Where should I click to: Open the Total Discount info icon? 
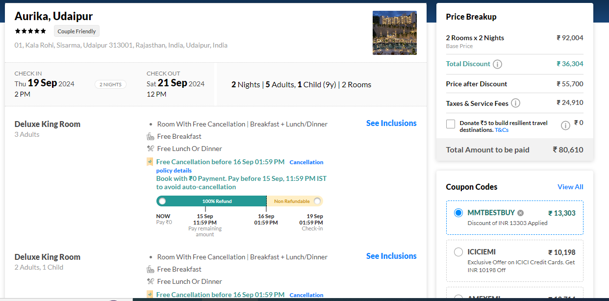[497, 64]
